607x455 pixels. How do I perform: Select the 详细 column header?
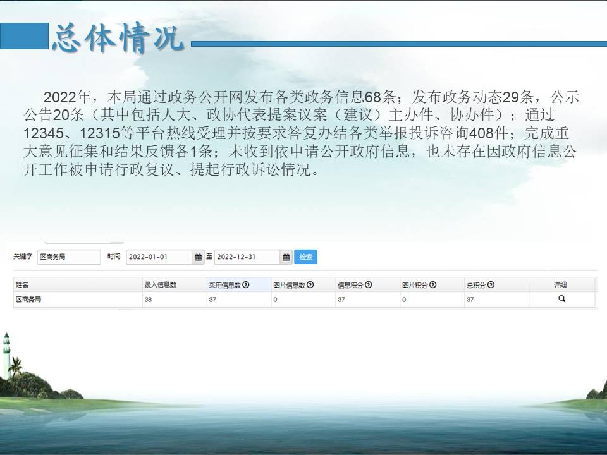click(561, 285)
